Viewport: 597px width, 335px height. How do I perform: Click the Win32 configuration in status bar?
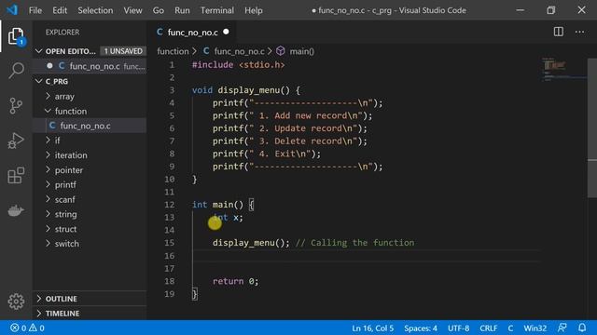click(x=535, y=328)
